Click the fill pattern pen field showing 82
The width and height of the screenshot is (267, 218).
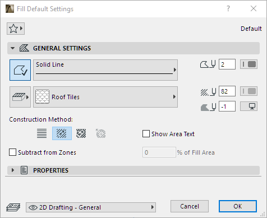(227, 91)
